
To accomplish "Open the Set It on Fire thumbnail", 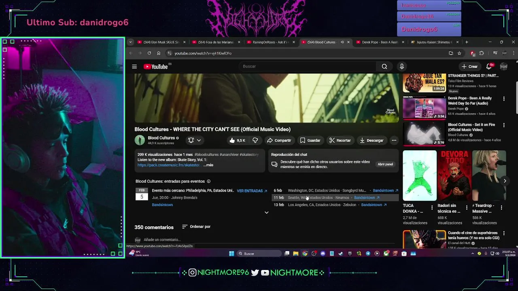I will [x=424, y=134].
